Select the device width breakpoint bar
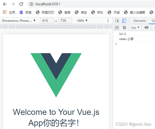The image size is (155, 129). [56, 27]
